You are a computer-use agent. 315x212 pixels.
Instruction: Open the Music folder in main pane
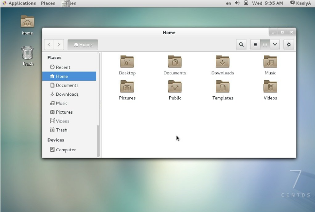point(270,62)
